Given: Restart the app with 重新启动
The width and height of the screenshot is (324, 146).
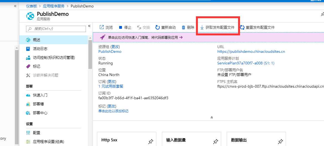Looking at the screenshot, I should 165,27.
